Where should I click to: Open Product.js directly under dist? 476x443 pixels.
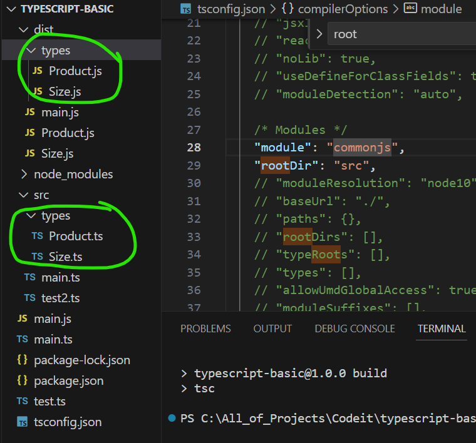point(68,133)
